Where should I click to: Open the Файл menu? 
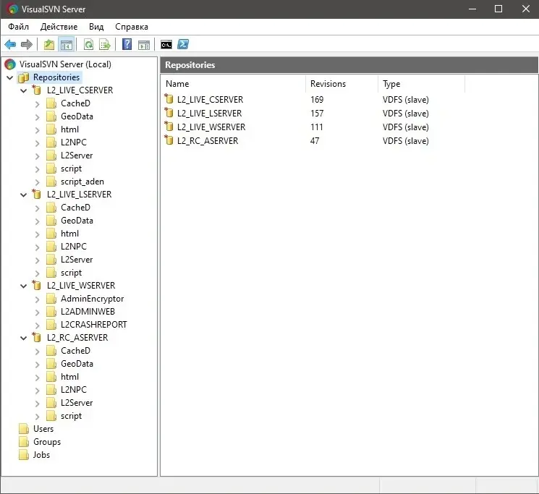coord(19,27)
